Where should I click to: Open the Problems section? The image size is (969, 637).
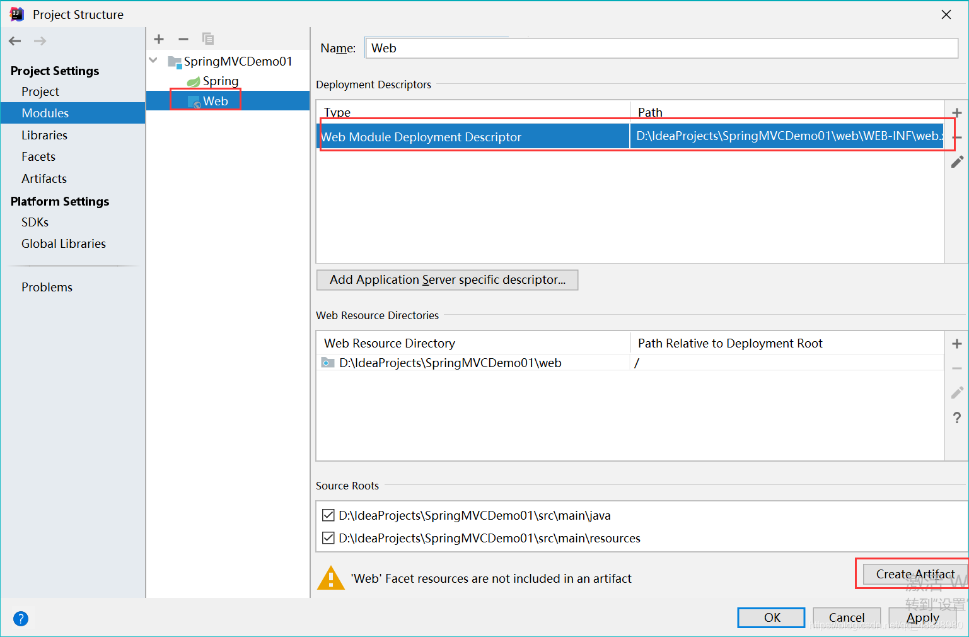coord(47,287)
